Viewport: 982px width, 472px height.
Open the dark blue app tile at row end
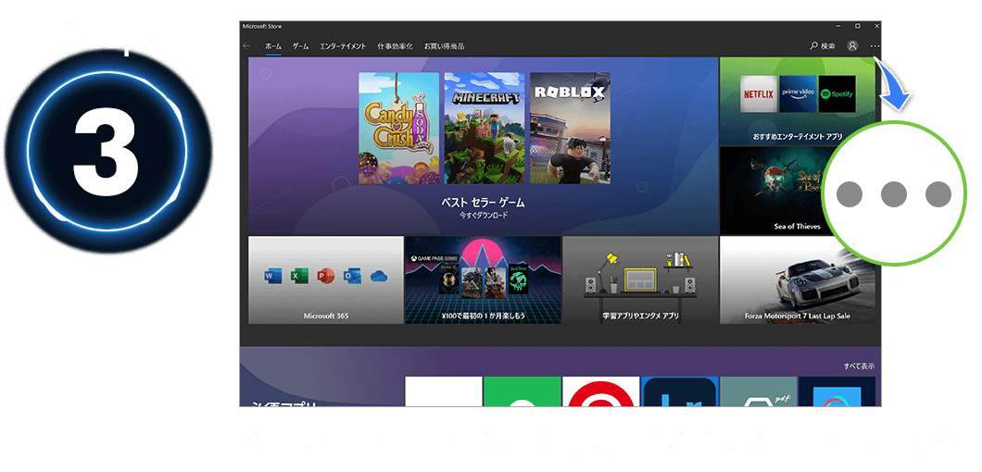[x=837, y=391]
